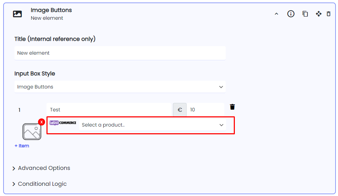The width and height of the screenshot is (338, 196).
Task: Delete the Image Buttons element
Action: [x=328, y=14]
